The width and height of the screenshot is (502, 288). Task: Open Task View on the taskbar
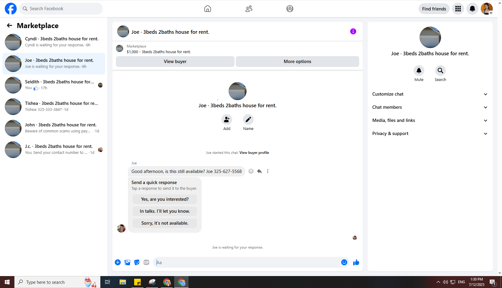(x=108, y=282)
